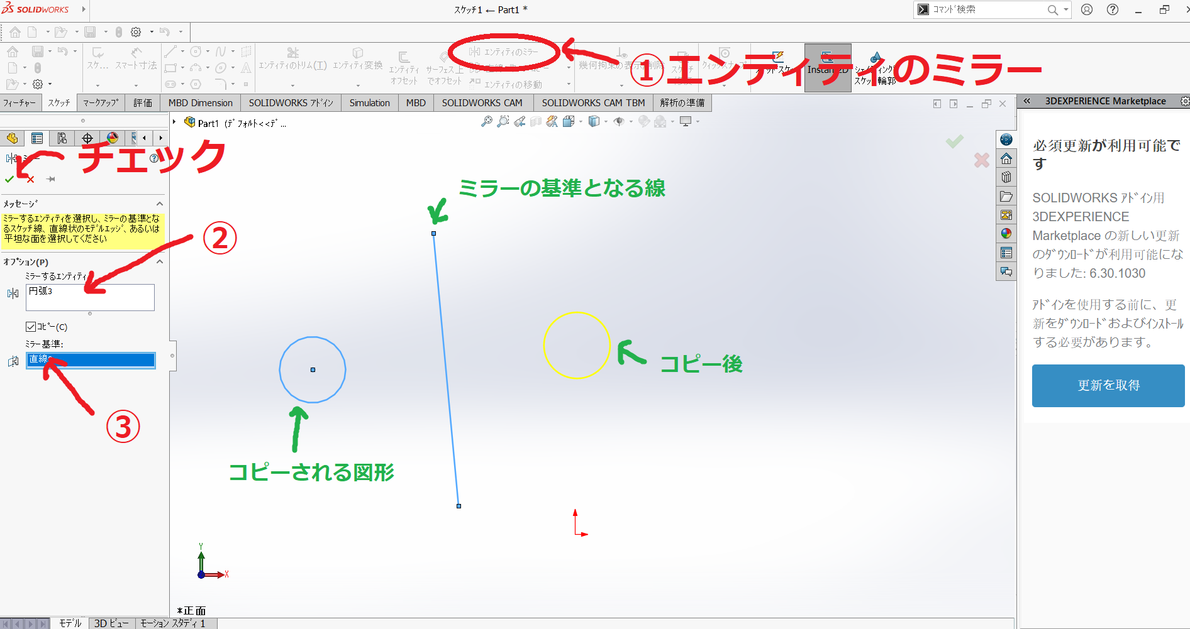Viewport: 1190px width, 629px height.
Task: Click the entities-to-mirror selection box containing 円弧3
Action: coord(90,297)
